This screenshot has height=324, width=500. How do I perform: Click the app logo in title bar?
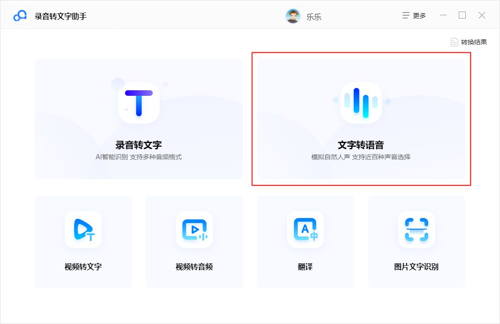20,16
